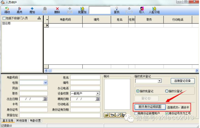Viewport: 200px width, 128px height.
Task: Open 人脸分组 face grouping
Action: pyautogui.click(x=154, y=10)
